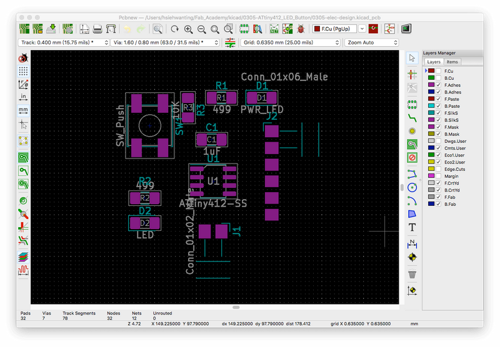Toggle B.Fab layer visibility checkbox
Viewport: 500px width, 347px height.
point(439,204)
